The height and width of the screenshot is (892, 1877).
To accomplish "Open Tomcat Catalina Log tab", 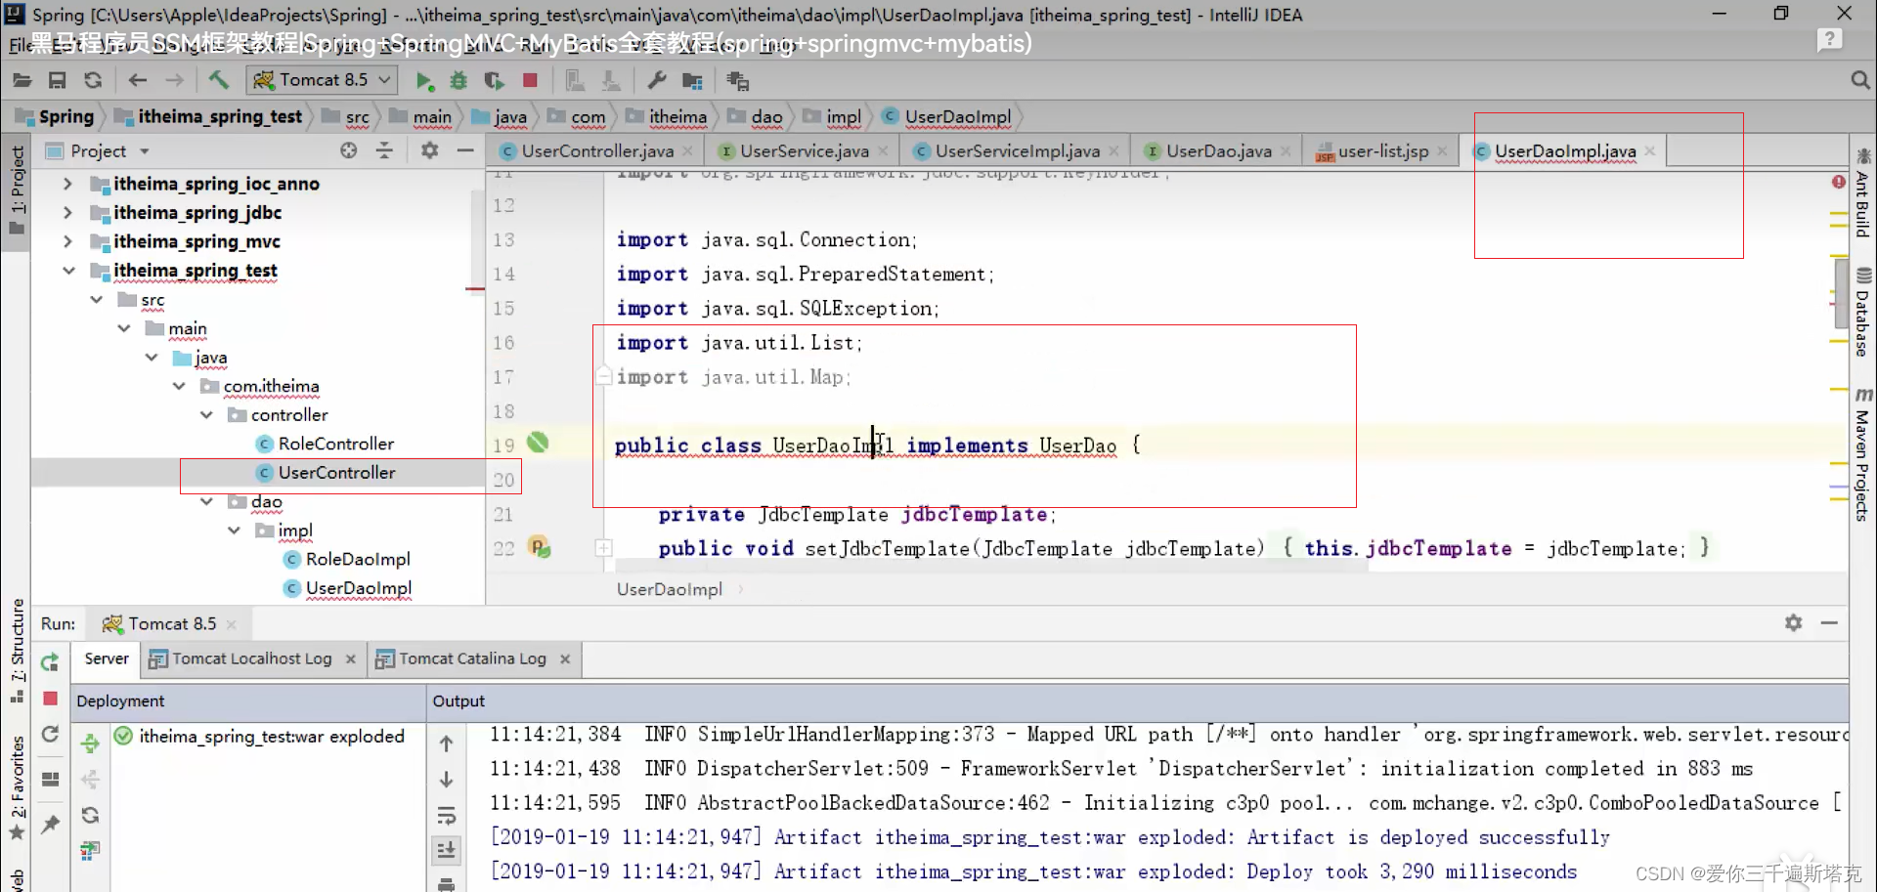I will coord(472,658).
